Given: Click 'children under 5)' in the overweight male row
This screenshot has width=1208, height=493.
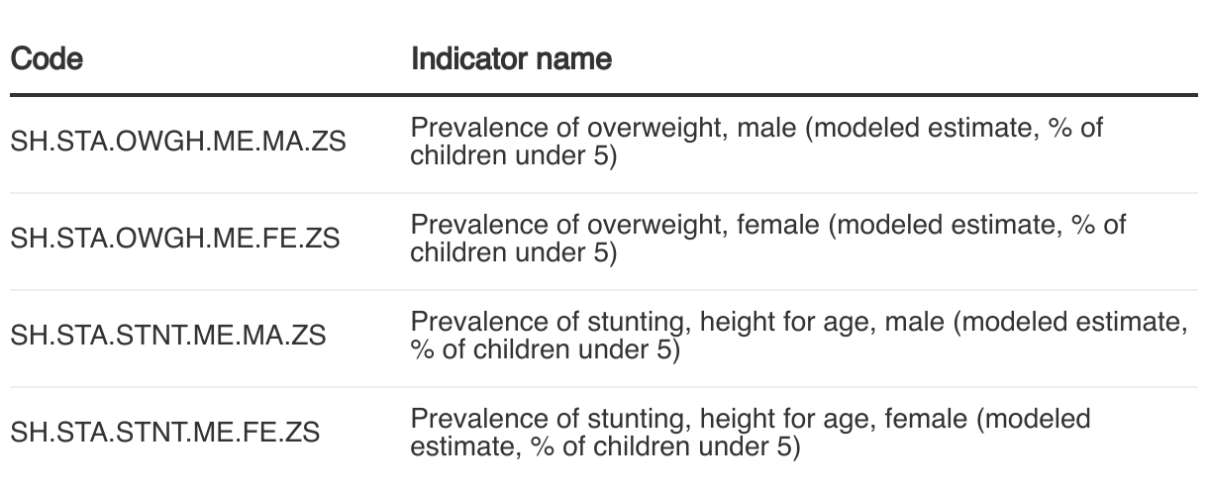Looking at the screenshot, I should click(514, 156).
